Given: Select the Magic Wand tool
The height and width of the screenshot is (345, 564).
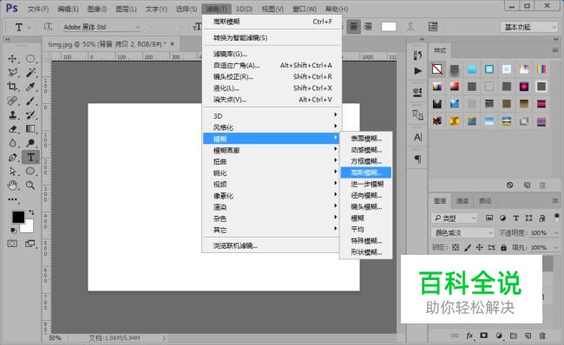Looking at the screenshot, I should 30,73.
